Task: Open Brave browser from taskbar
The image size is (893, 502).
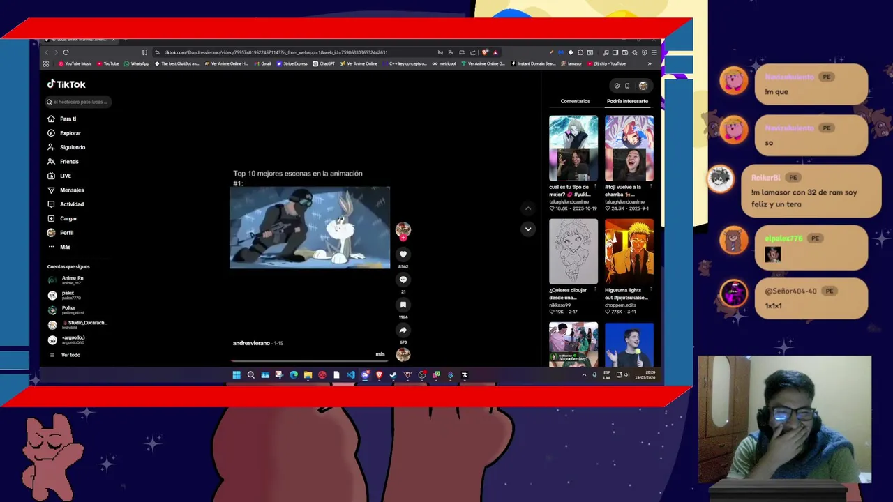Action: pos(379,375)
